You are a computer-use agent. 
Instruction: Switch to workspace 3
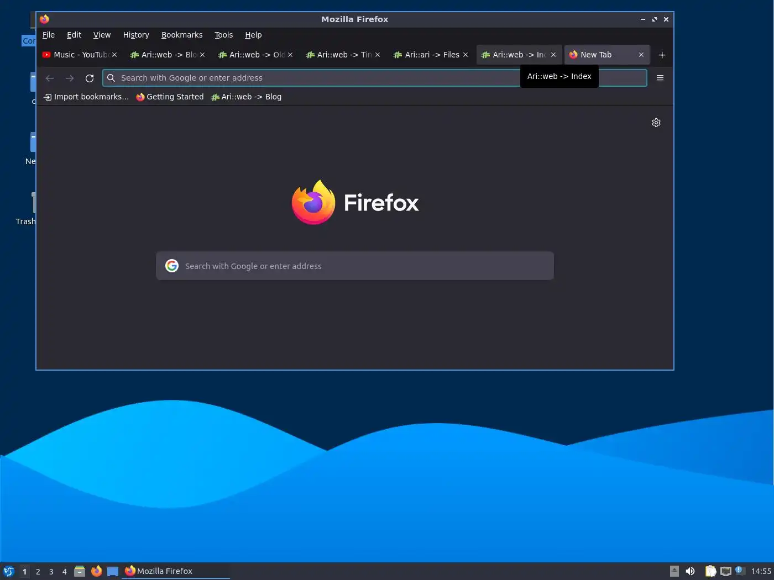(x=51, y=571)
